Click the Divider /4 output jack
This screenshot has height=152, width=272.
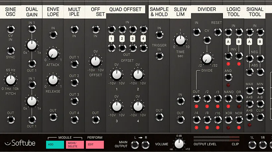pos(196,119)
